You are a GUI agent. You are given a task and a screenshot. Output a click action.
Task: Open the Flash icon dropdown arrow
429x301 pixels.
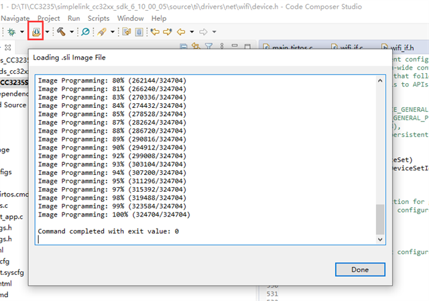click(x=47, y=32)
